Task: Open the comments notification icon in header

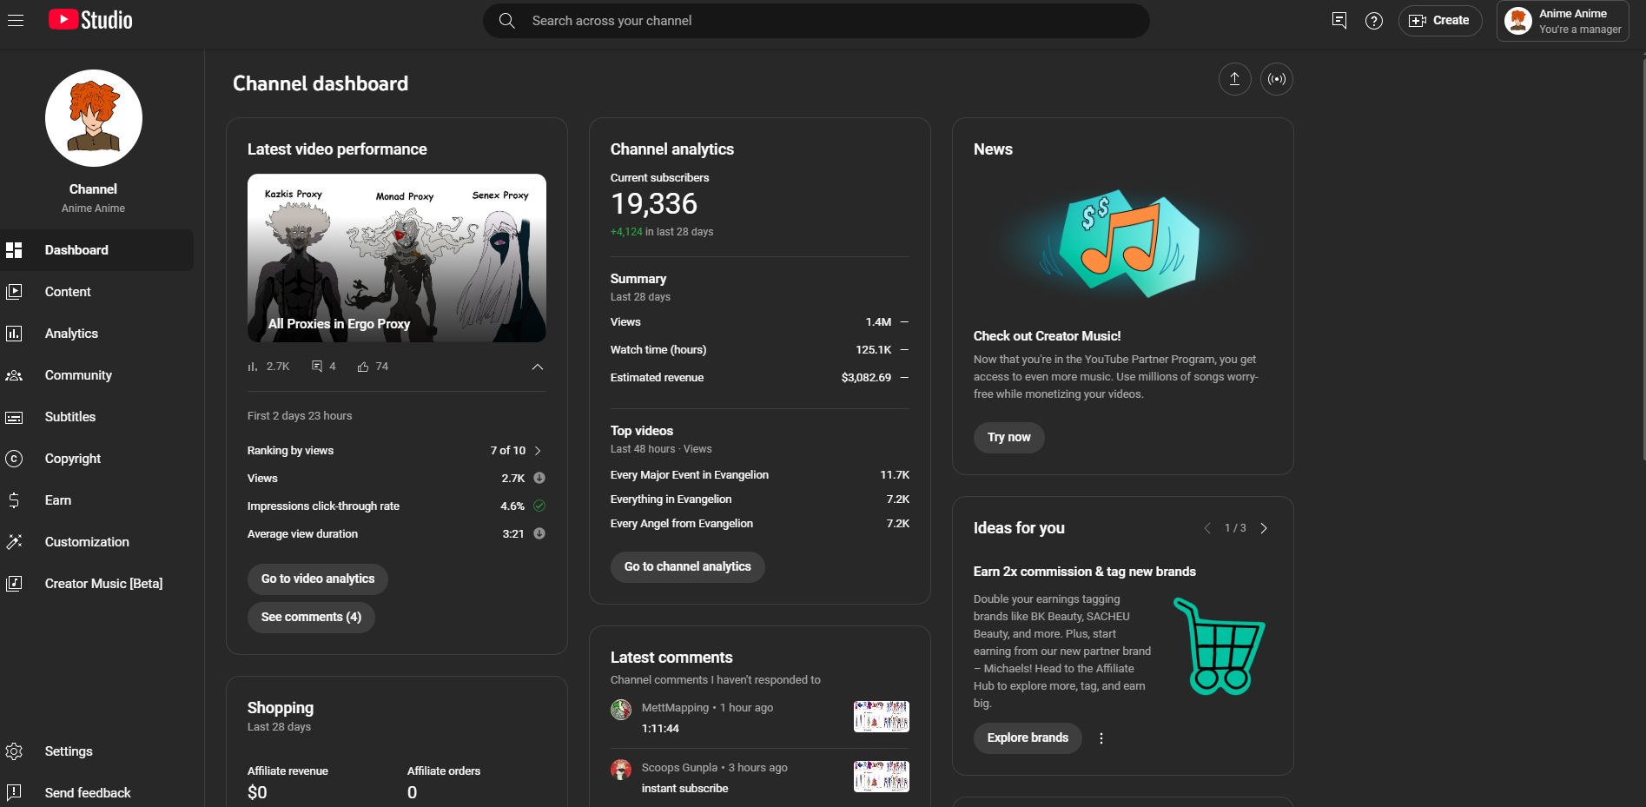Action: click(1339, 20)
